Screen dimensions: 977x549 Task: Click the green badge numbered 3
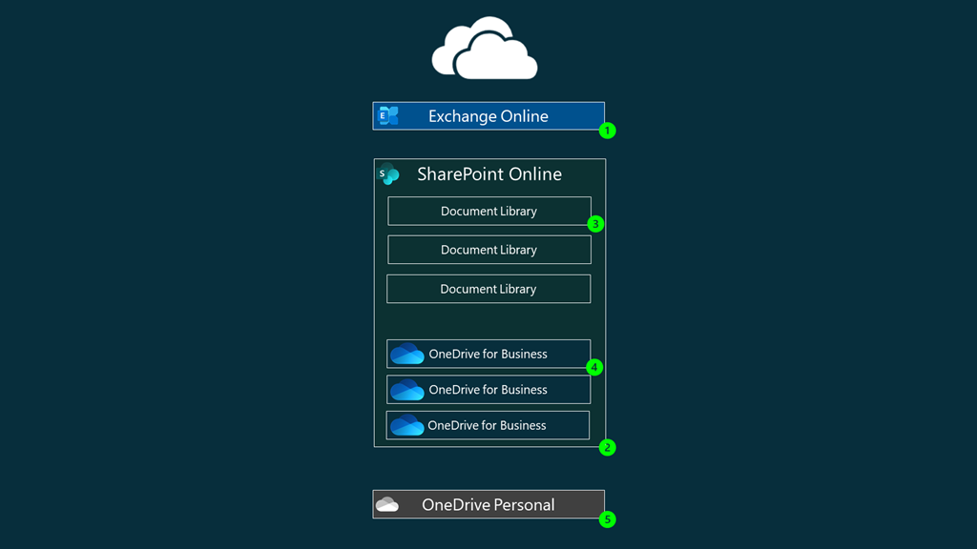(x=595, y=223)
